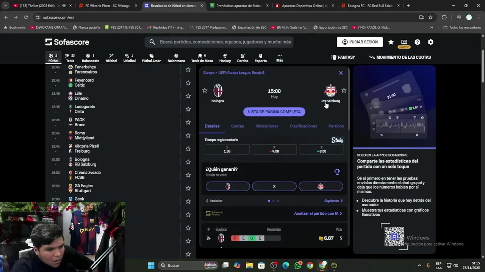Select the Tenis de Mesa icon

pyautogui.click(x=202, y=58)
